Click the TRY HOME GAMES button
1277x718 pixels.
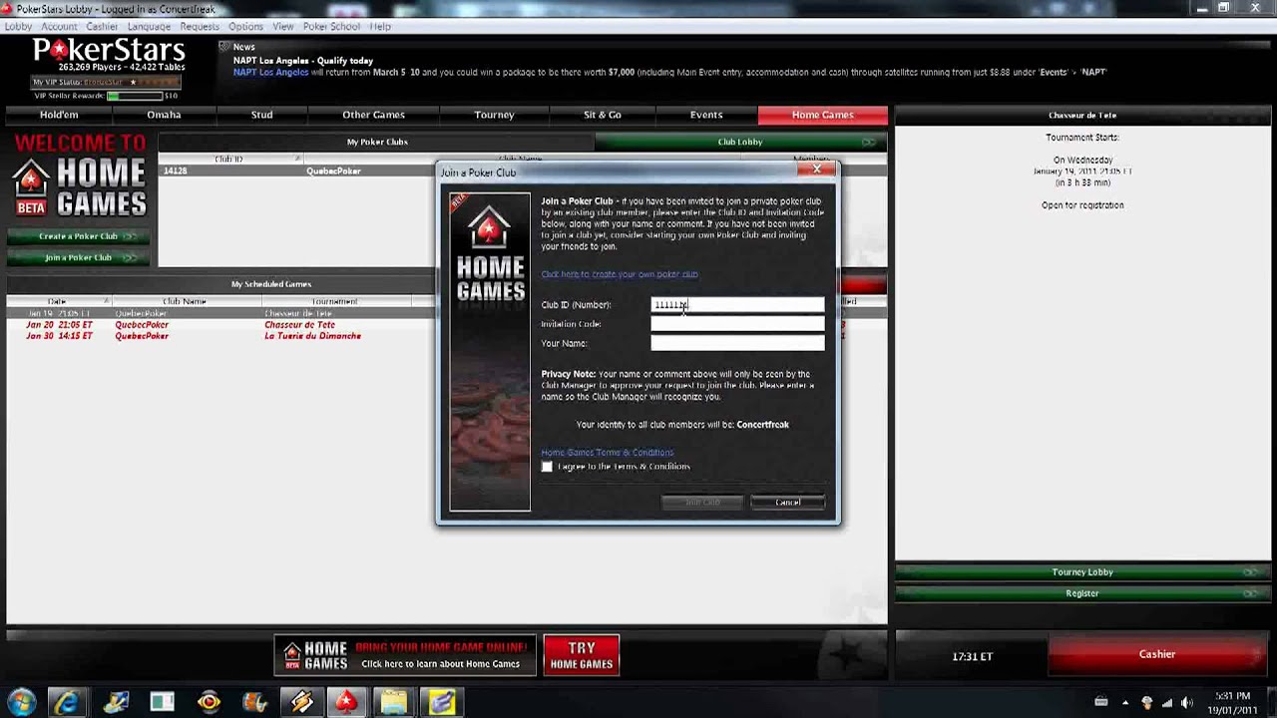(582, 655)
